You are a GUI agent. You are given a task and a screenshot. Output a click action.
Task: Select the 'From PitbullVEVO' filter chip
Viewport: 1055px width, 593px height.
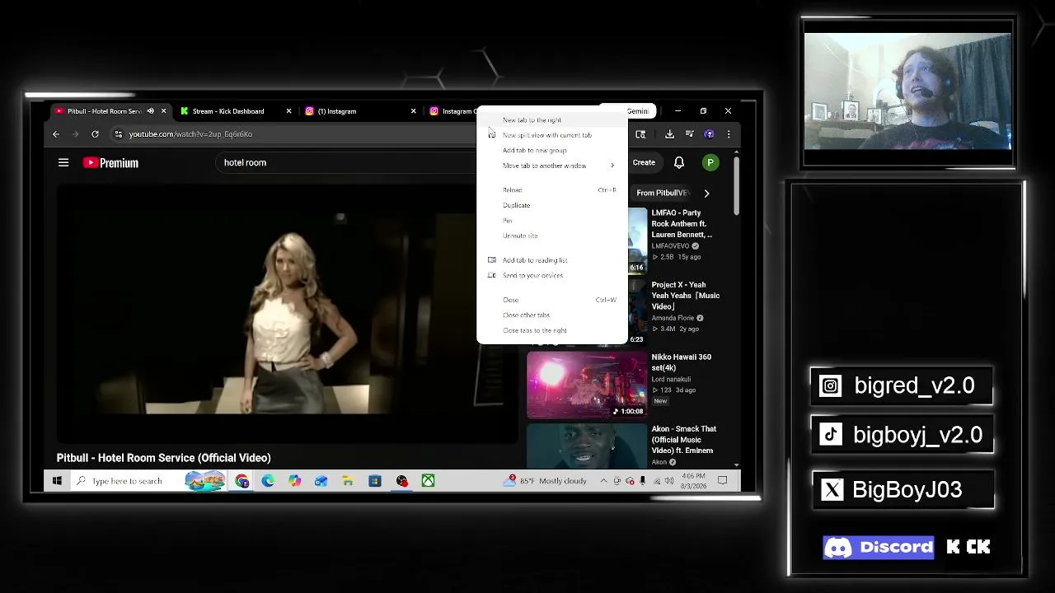(x=662, y=193)
